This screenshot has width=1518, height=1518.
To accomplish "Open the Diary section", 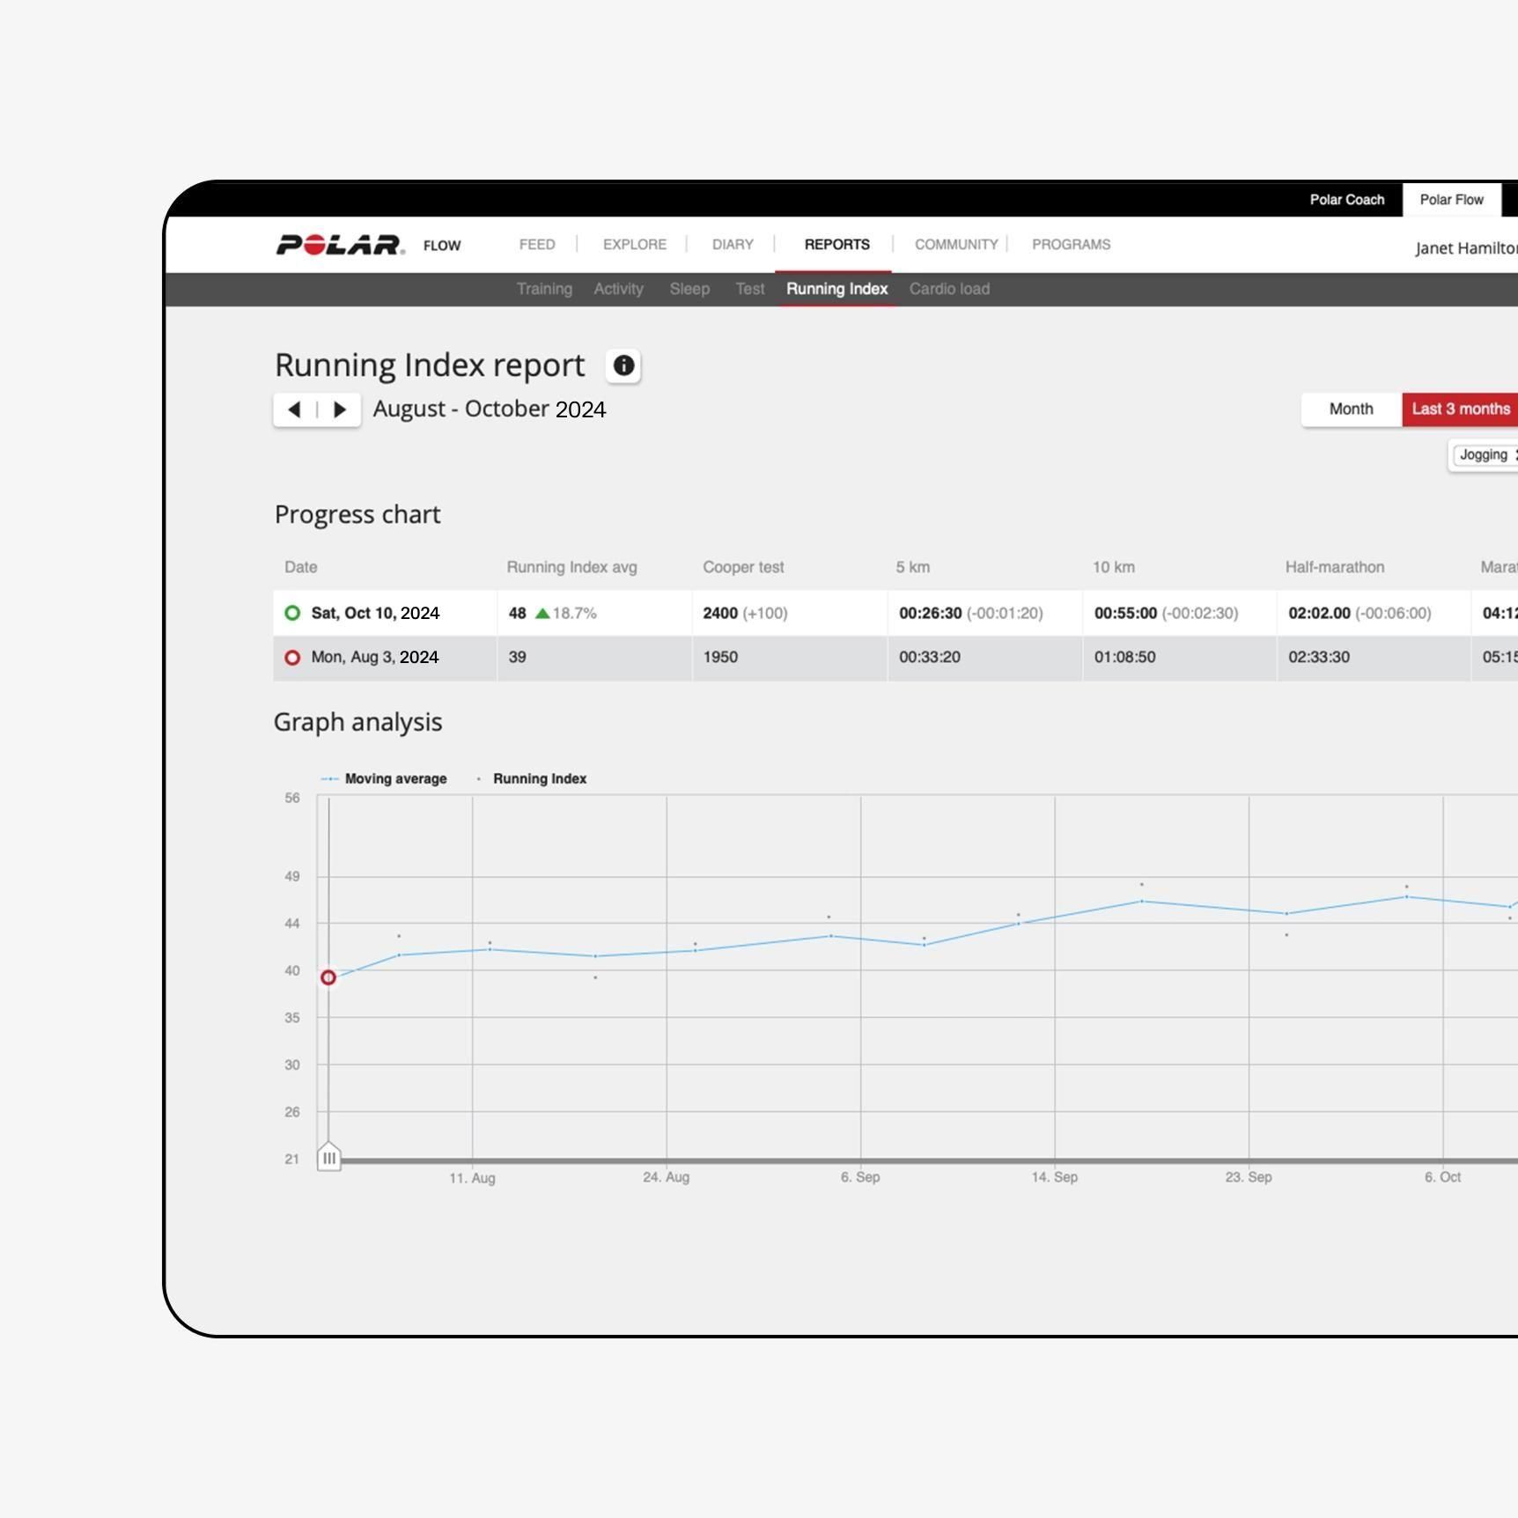I will pos(733,245).
